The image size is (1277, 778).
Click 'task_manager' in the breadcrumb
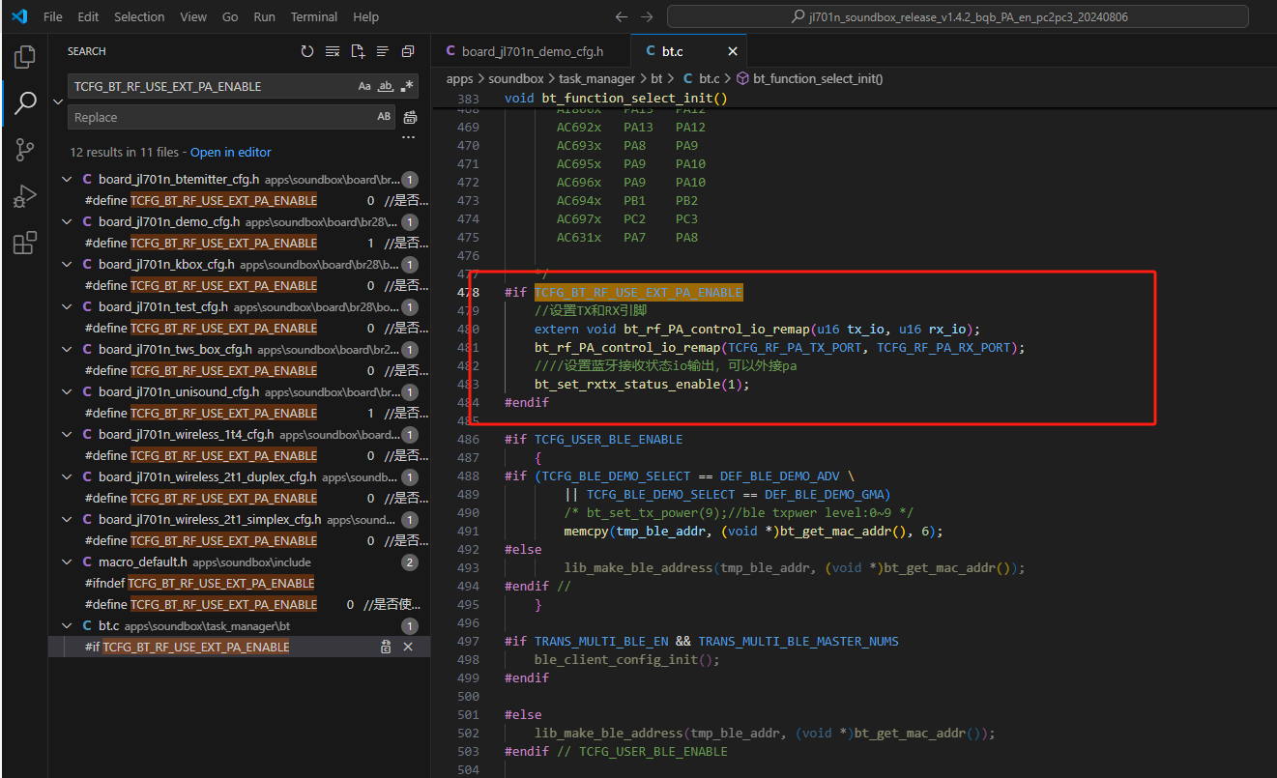(x=597, y=78)
